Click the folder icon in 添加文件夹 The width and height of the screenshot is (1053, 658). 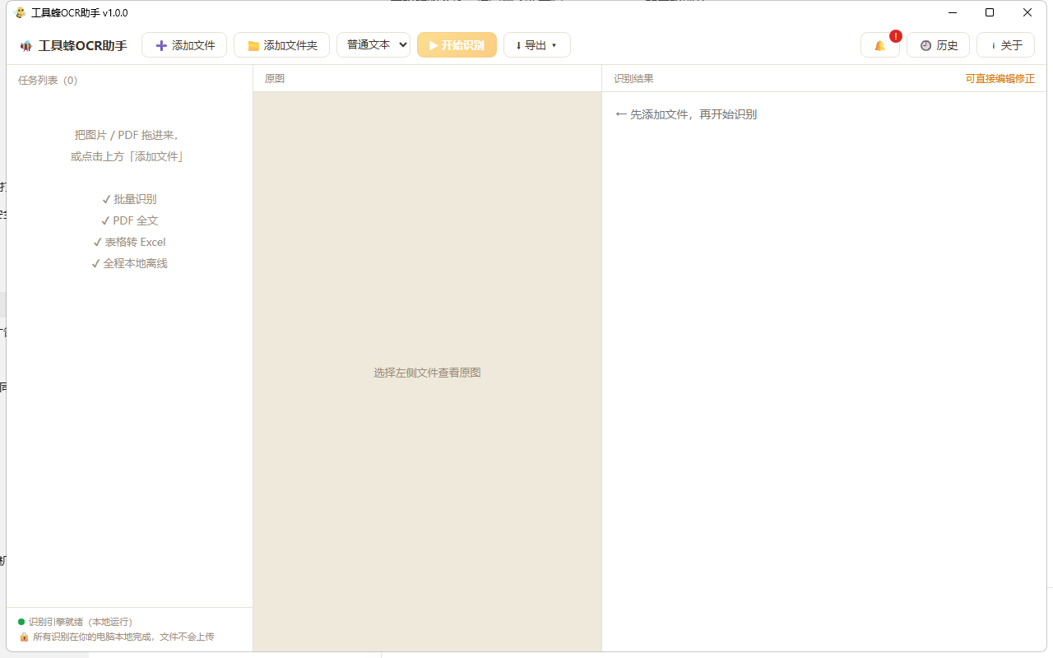click(x=253, y=46)
